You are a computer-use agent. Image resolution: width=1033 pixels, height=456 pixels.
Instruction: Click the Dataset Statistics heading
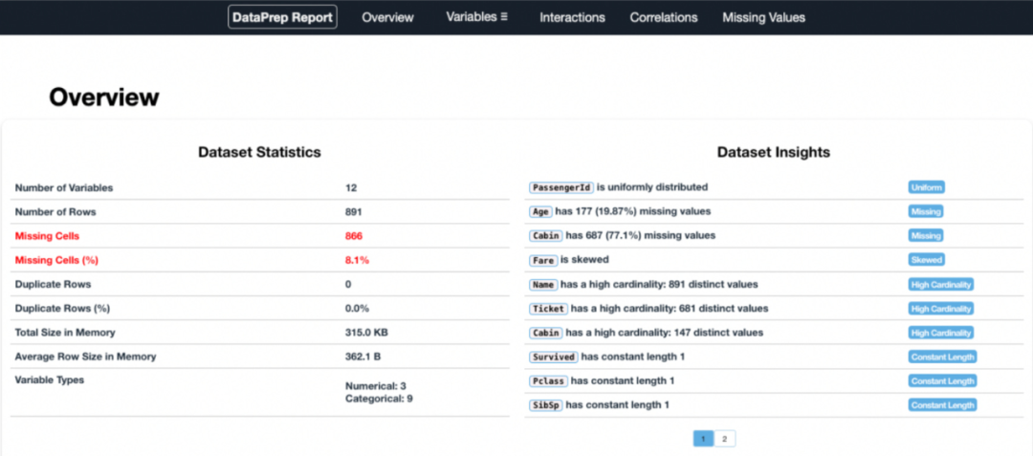[259, 153]
